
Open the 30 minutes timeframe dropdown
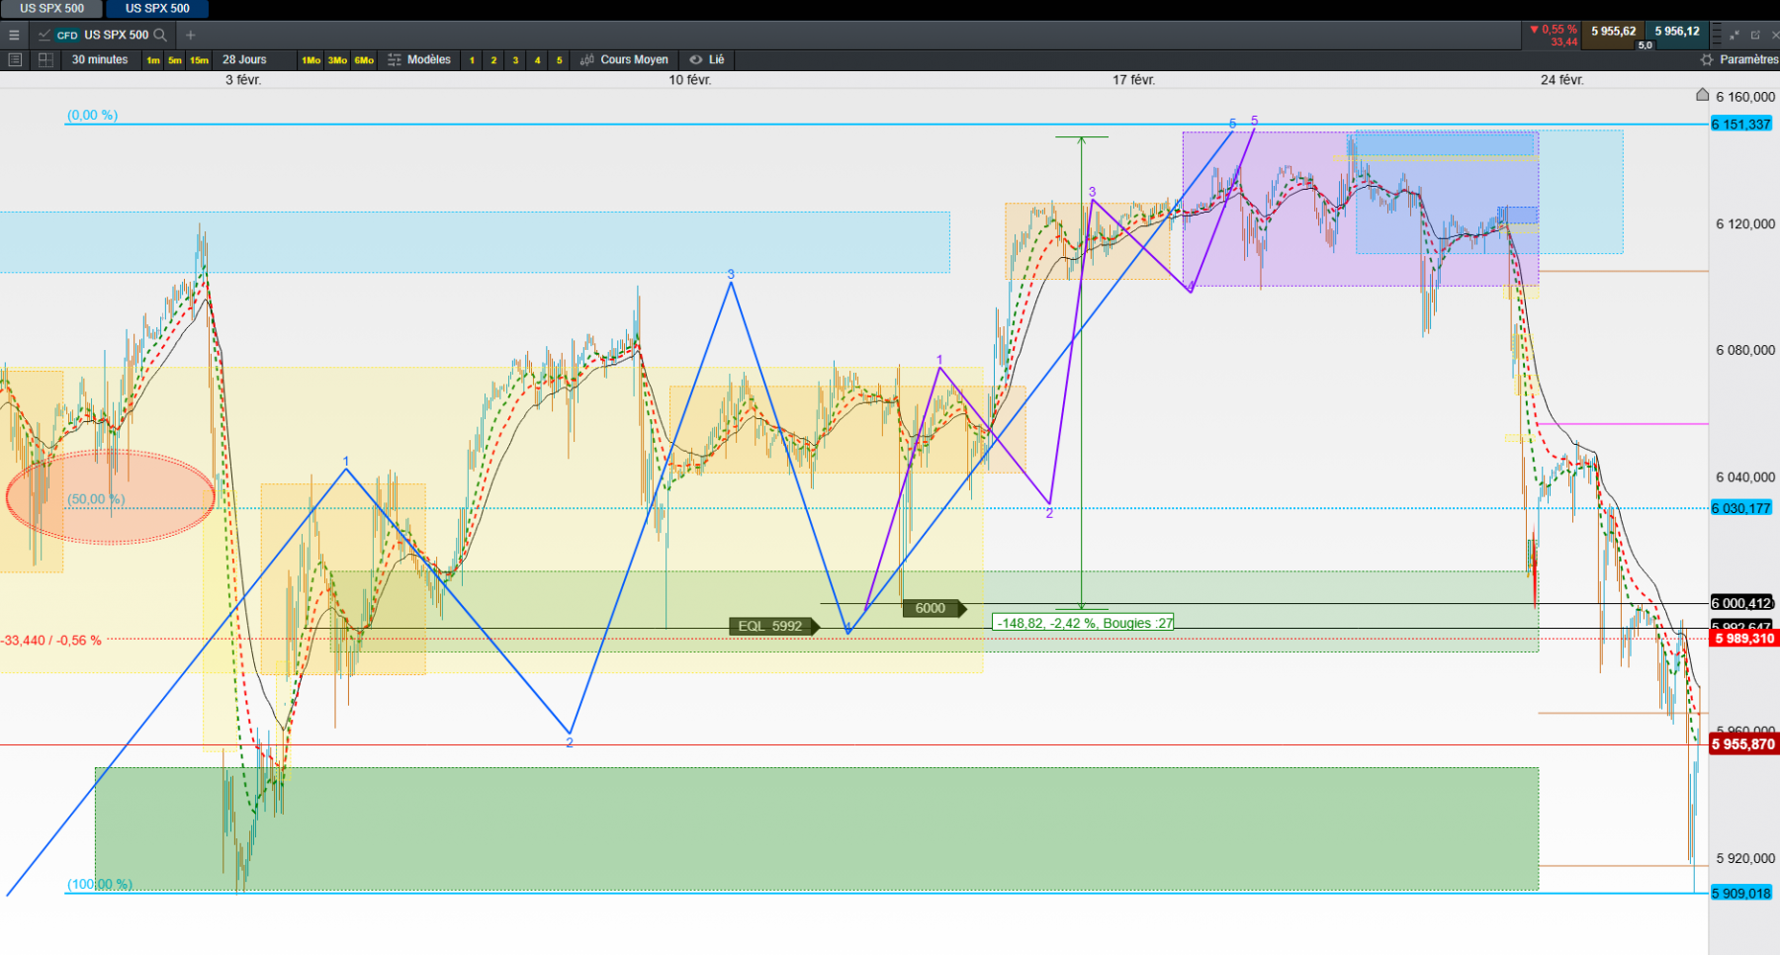100,59
